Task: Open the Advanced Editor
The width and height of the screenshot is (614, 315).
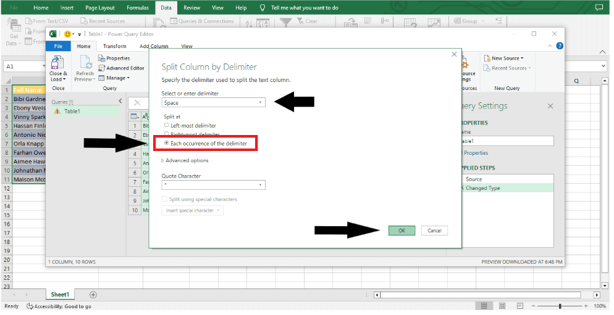Action: pyautogui.click(x=121, y=68)
